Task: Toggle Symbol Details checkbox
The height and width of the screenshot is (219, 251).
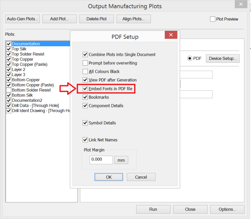Action: click(85, 123)
